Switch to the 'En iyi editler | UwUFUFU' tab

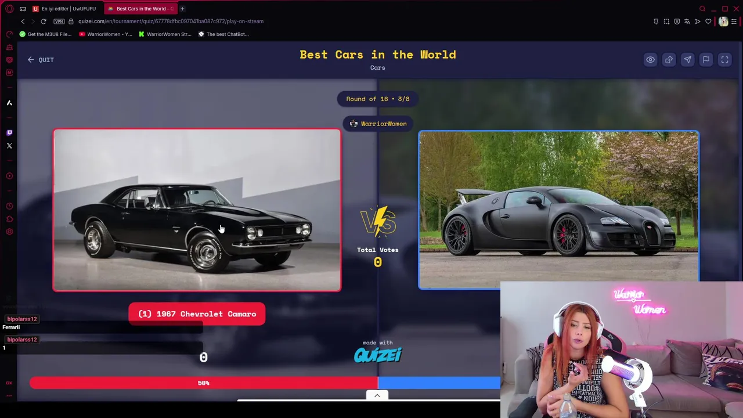[64, 9]
